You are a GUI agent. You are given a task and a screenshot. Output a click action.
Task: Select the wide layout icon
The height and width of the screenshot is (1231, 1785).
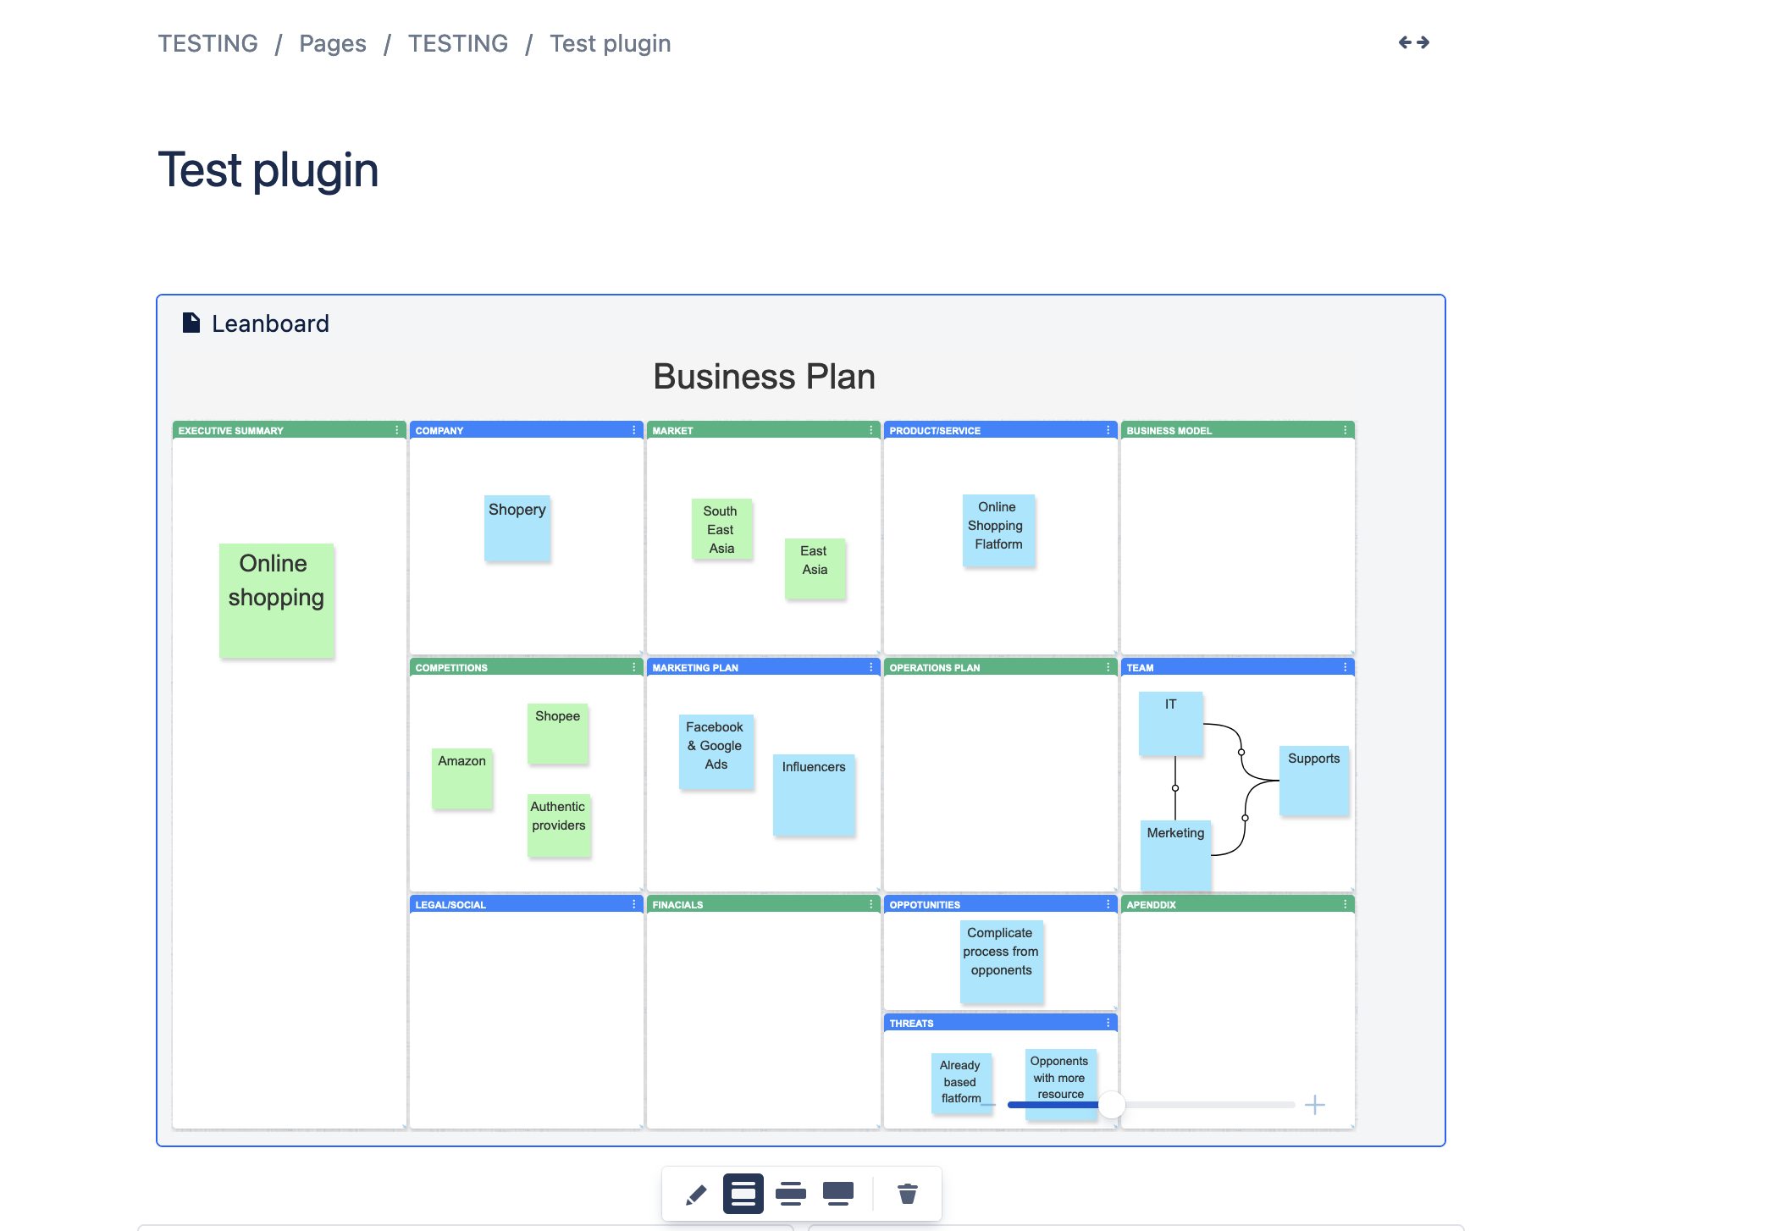click(790, 1195)
